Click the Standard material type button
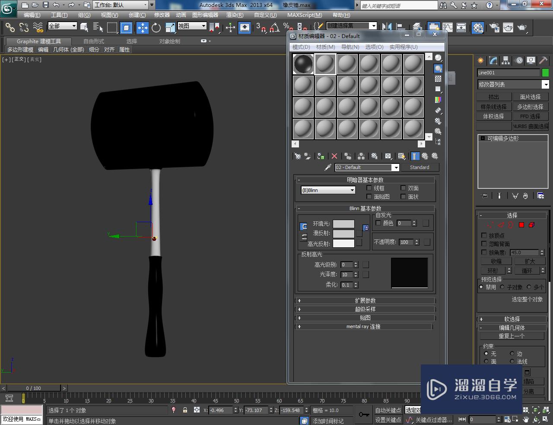Viewport: 553px width, 425px height. (x=420, y=167)
